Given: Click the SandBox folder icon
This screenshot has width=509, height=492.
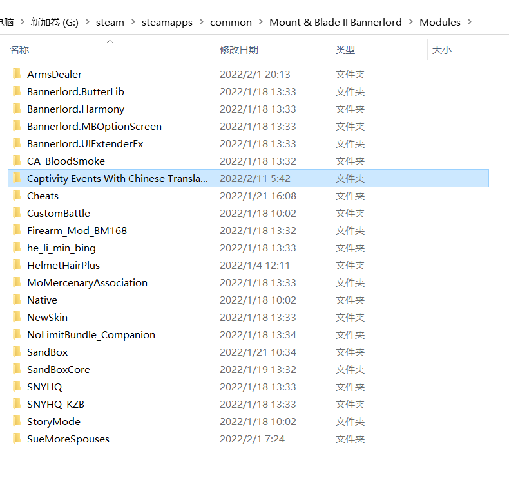Looking at the screenshot, I should pyautogui.click(x=17, y=352).
